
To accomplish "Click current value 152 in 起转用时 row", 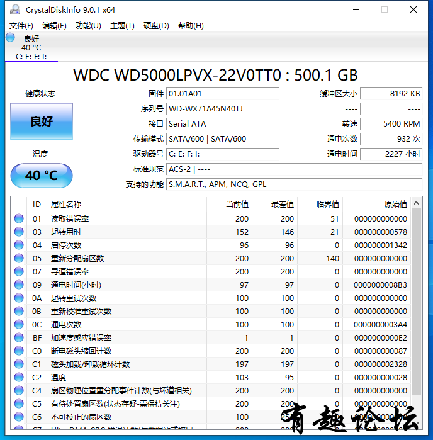I will pos(242,232).
